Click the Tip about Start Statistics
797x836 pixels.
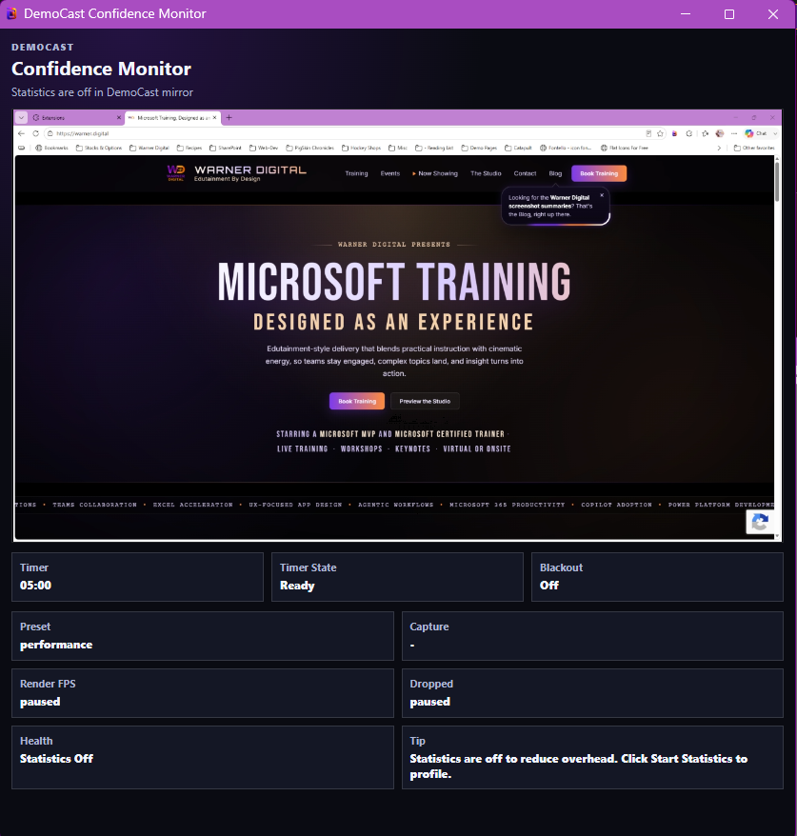tap(578, 766)
